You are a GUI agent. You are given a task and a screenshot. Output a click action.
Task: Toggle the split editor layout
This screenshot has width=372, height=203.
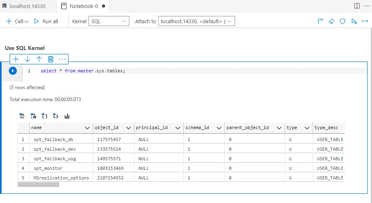point(357,6)
